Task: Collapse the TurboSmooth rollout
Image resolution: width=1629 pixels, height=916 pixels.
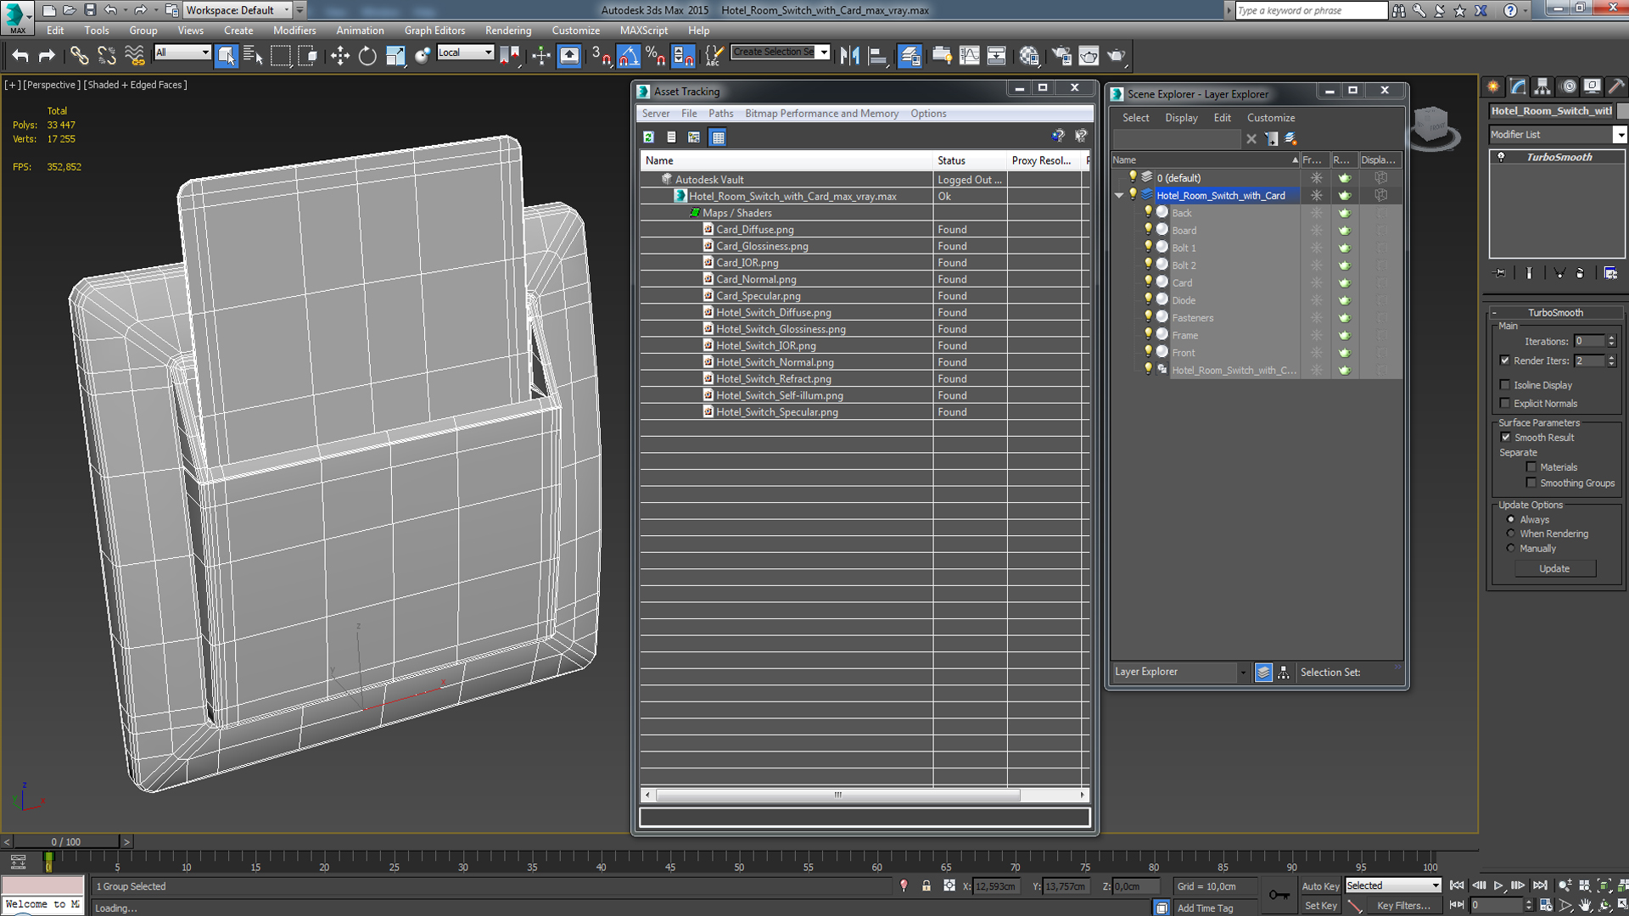Action: coord(1555,313)
